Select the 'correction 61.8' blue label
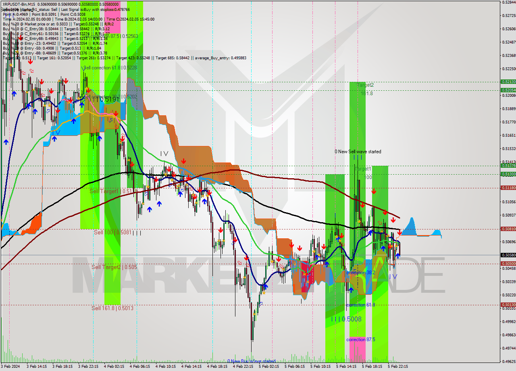The image size is (516, 371). pyautogui.click(x=361, y=305)
